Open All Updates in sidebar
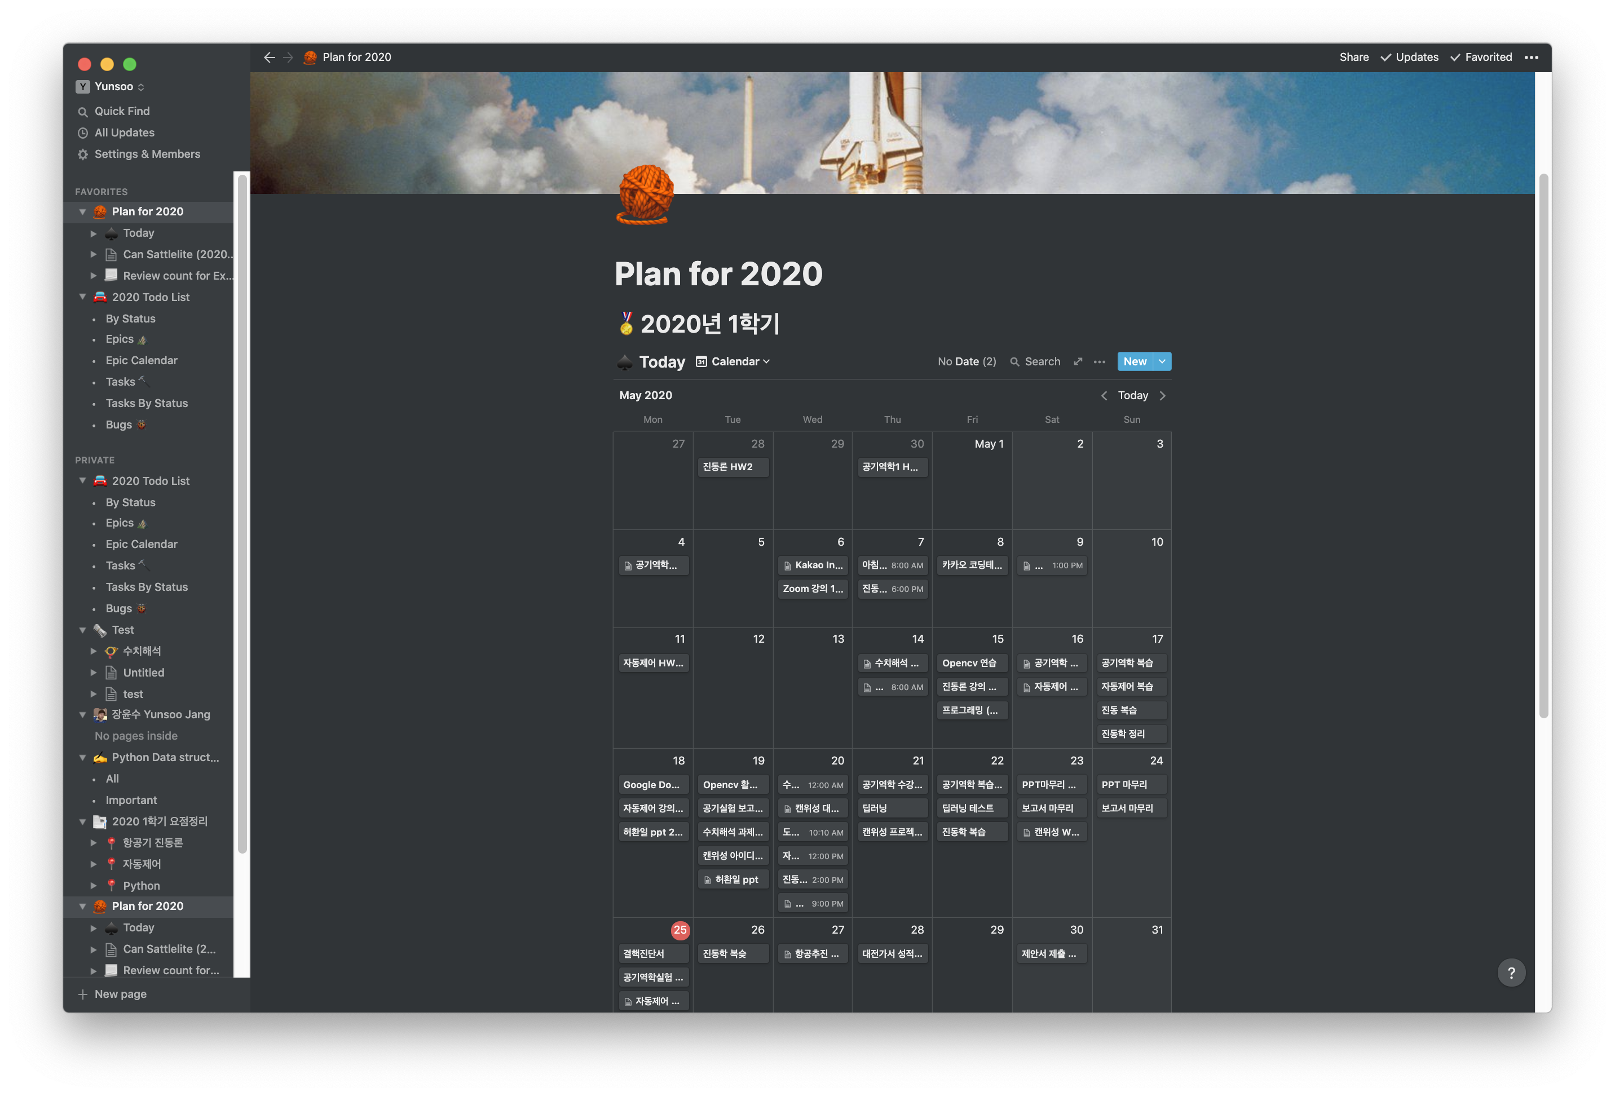Image resolution: width=1615 pixels, height=1096 pixels. pos(123,132)
